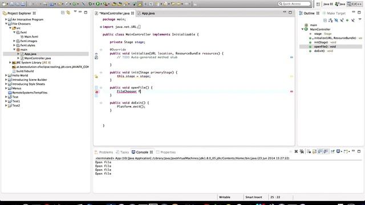
Task: Click error marker beside FileChooser line
Action: (96, 92)
